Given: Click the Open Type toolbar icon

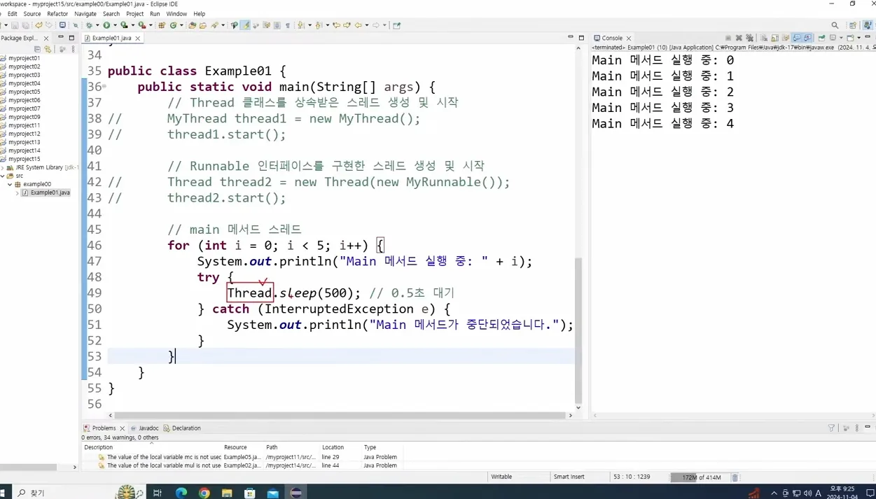Looking at the screenshot, I should [192, 25].
